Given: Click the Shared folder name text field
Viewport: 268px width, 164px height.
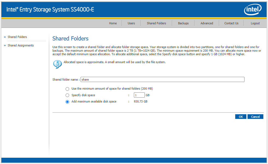Looking at the screenshot, I should click(x=162, y=80).
